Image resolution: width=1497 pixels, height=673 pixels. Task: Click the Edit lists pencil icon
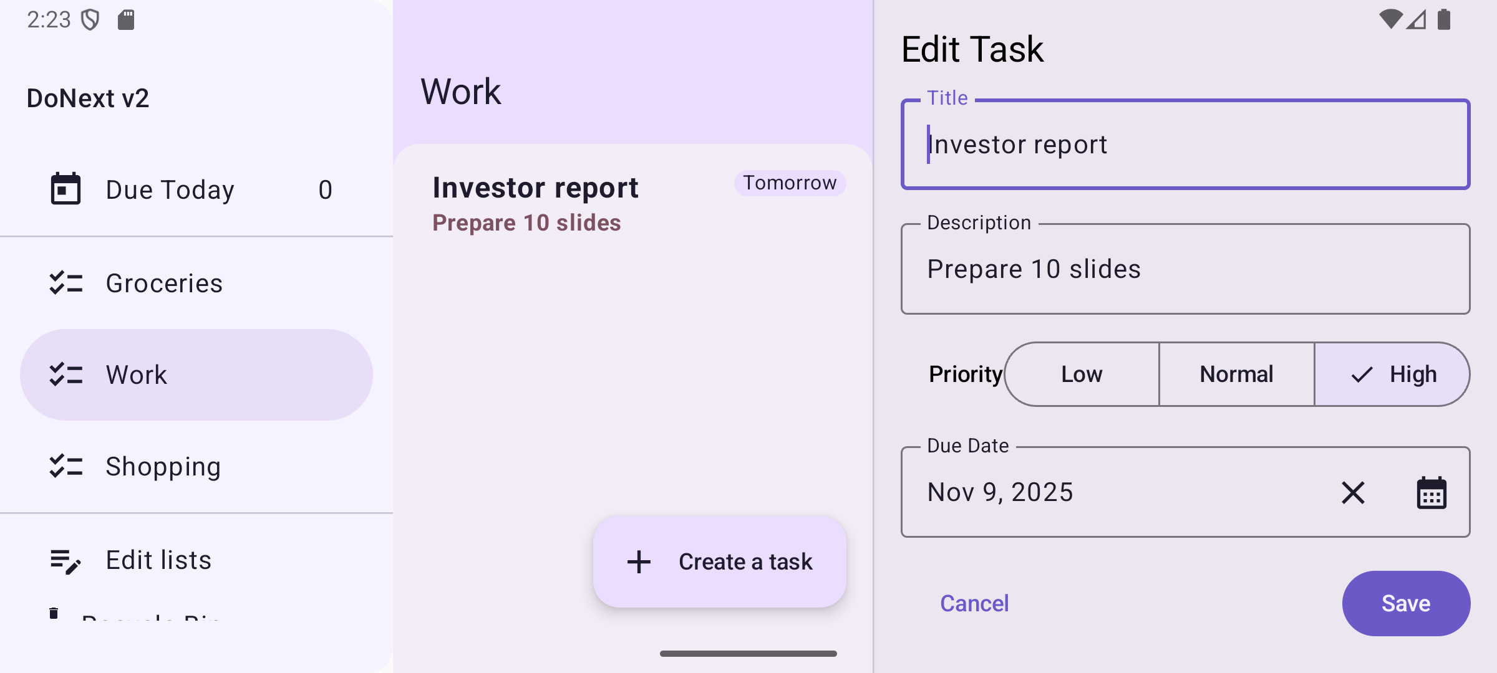[65, 561]
